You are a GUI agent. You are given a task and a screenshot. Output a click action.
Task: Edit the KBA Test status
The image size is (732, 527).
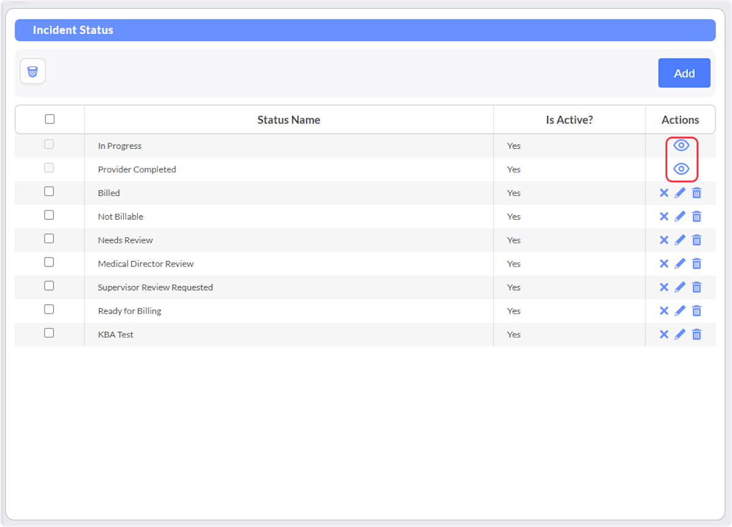pyautogui.click(x=680, y=334)
